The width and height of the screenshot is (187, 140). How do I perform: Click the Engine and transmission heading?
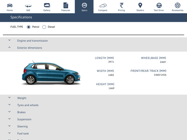(33, 41)
